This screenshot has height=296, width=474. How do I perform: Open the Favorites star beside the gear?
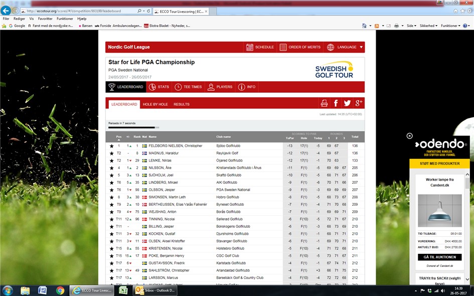[462, 11]
